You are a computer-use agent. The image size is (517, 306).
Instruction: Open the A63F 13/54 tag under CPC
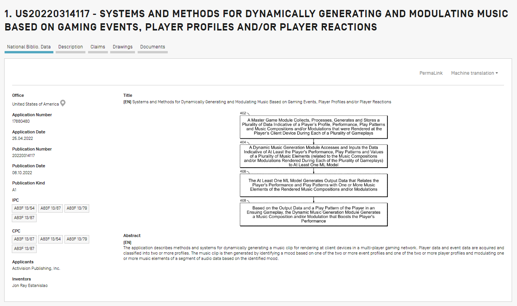click(x=51, y=239)
